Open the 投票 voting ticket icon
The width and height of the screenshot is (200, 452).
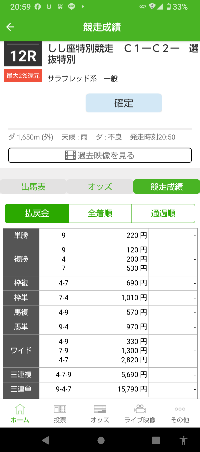(x=60, y=409)
